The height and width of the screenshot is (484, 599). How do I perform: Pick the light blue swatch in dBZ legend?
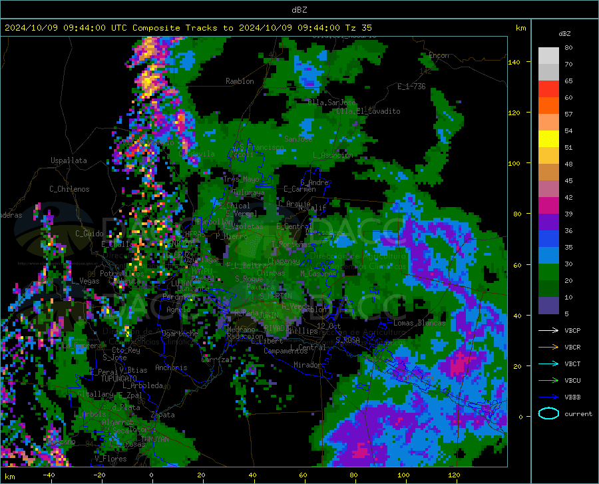click(x=548, y=256)
